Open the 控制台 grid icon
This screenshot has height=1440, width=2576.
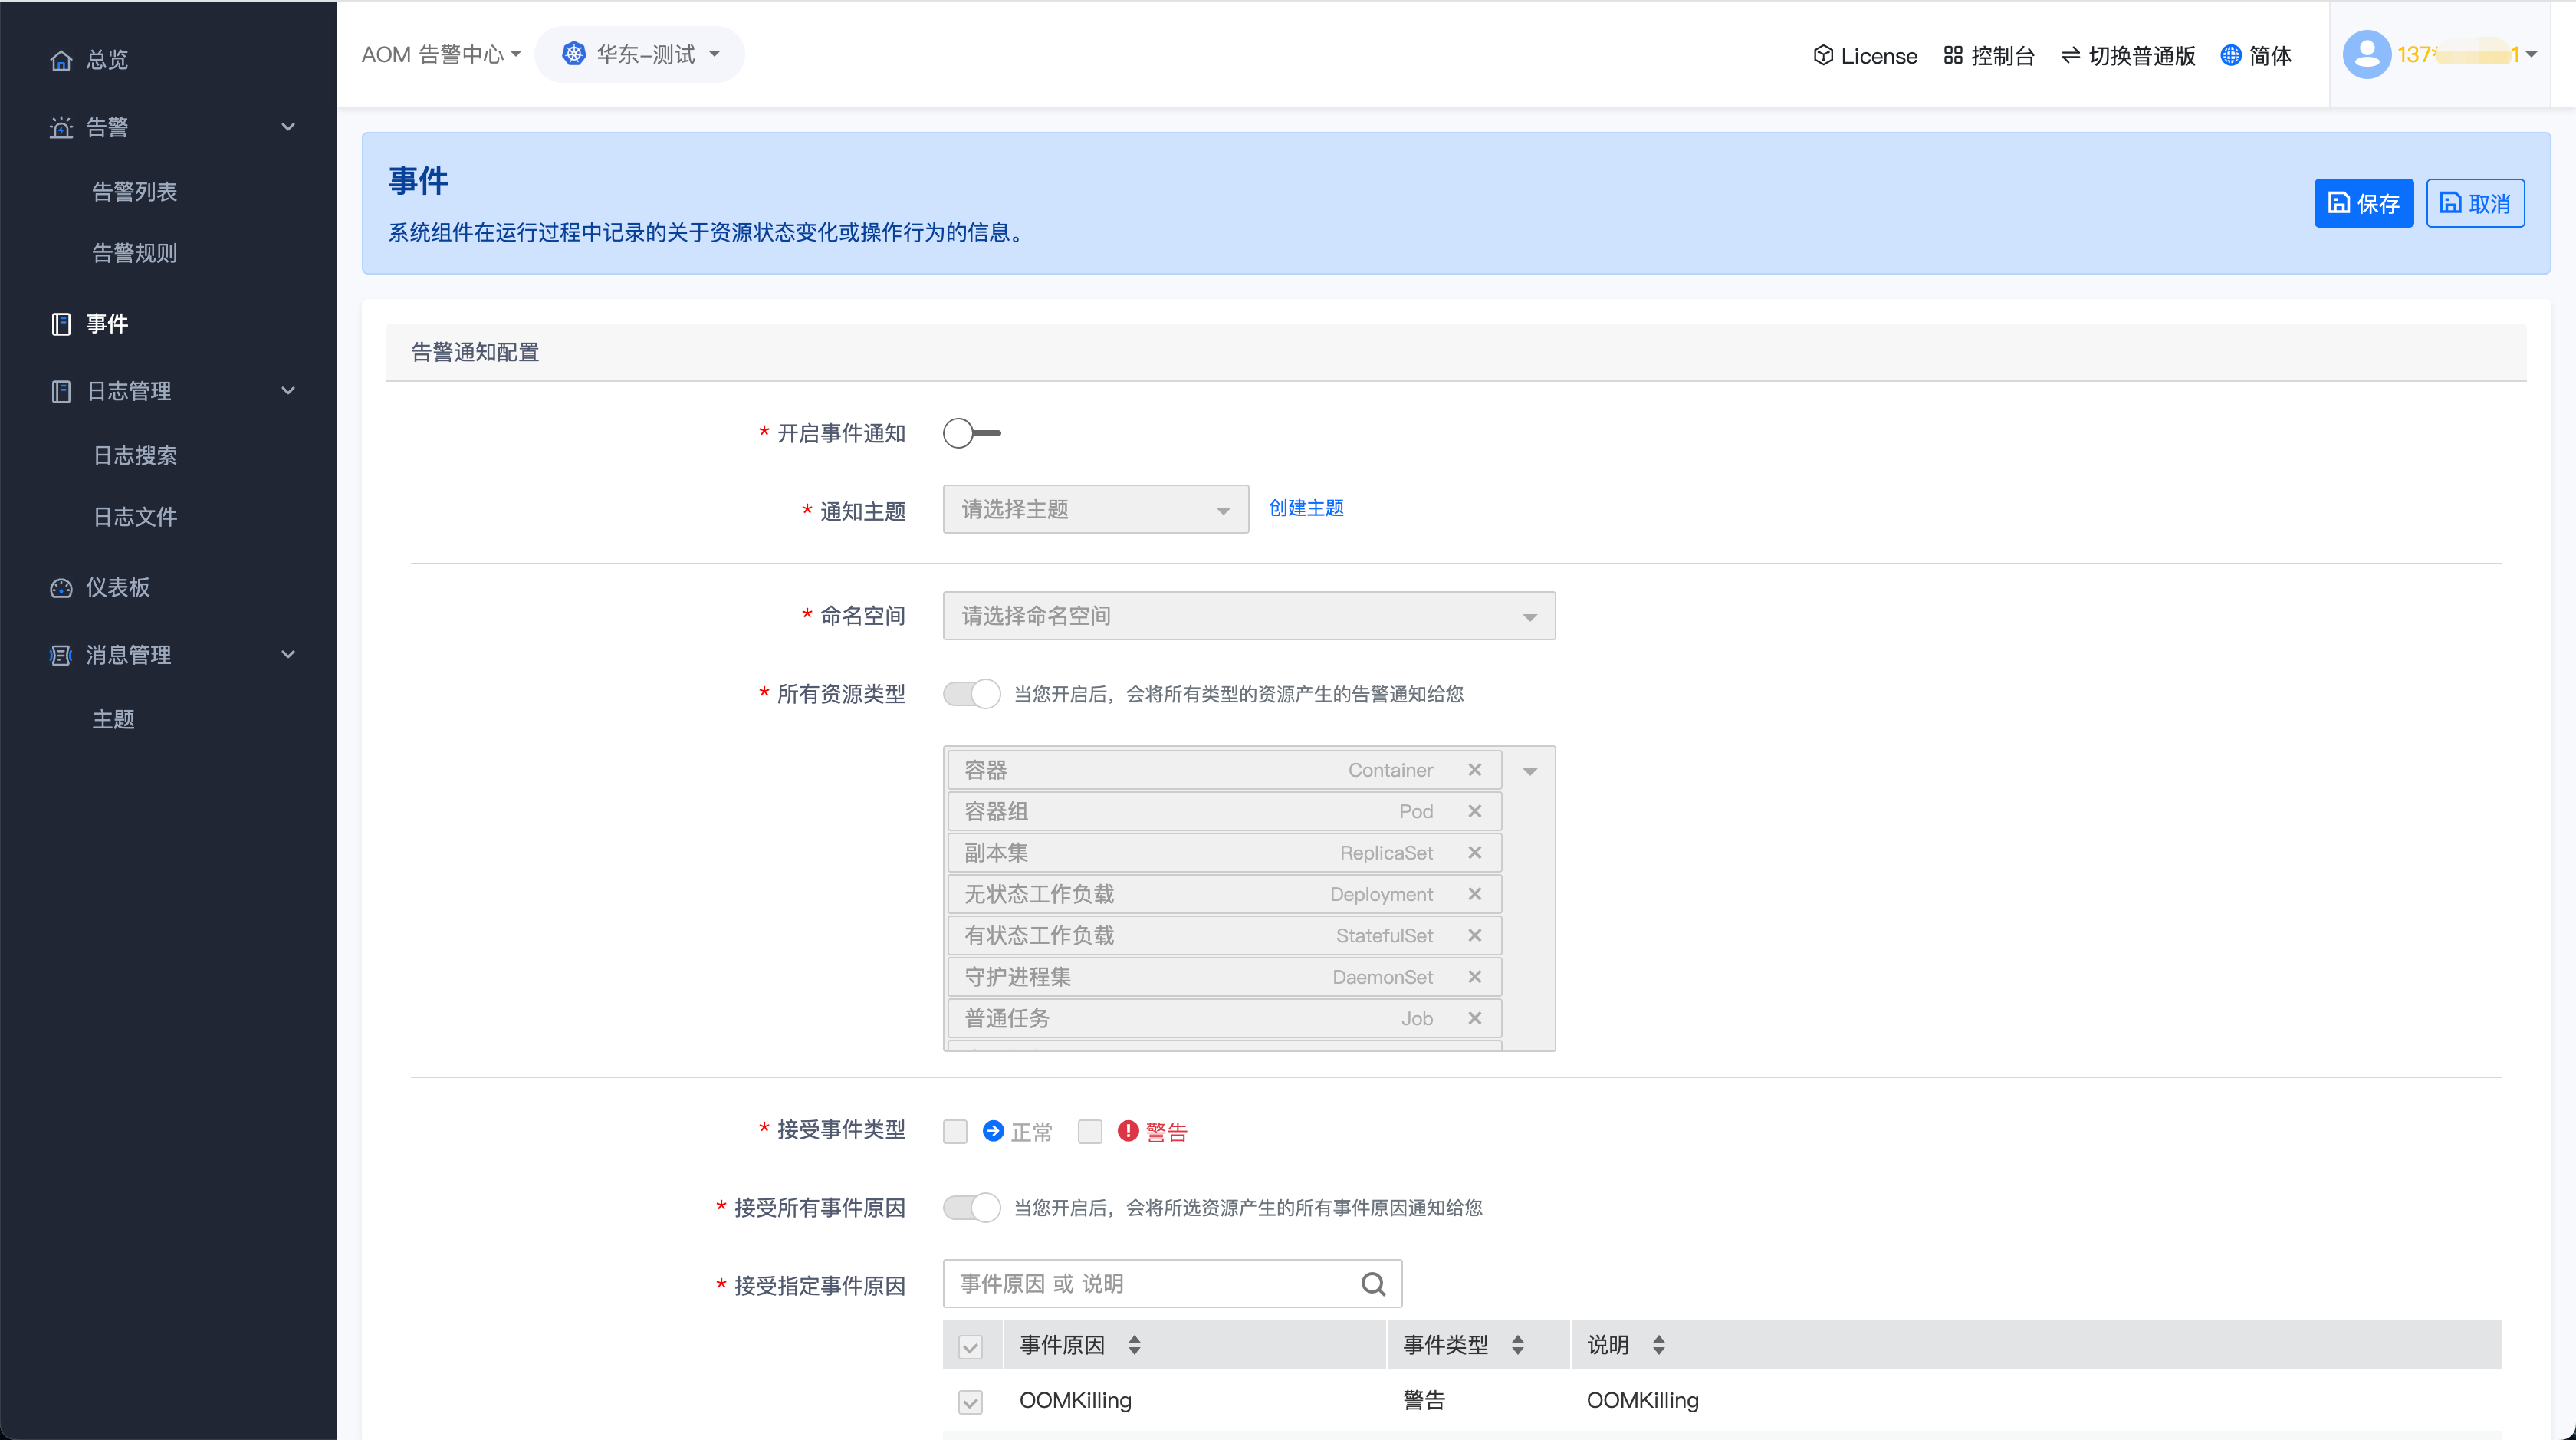coord(1953,56)
